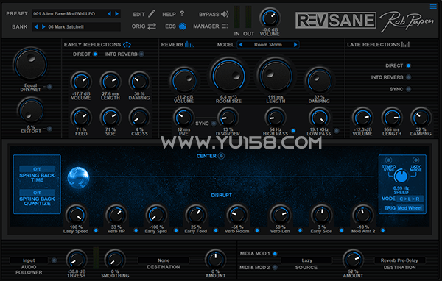The width and height of the screenshot is (442, 281).
Task: Click the Distort knob
Action: click(31, 111)
